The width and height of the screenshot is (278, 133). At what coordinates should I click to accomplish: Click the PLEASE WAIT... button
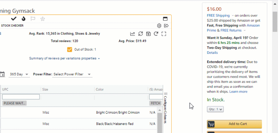tap(15, 103)
